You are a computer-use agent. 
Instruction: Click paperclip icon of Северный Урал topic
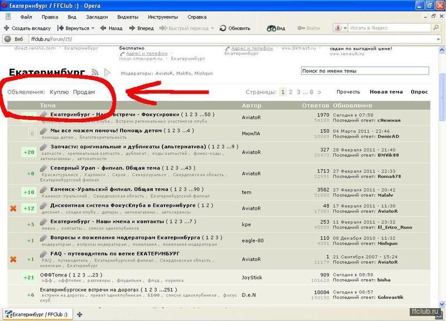[43, 168]
